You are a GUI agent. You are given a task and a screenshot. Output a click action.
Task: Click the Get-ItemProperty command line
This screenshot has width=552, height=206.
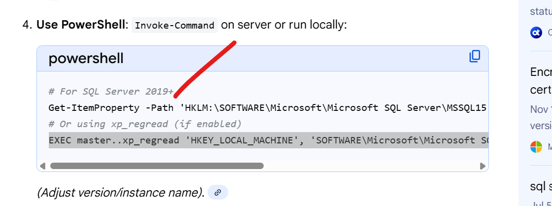(x=268, y=108)
